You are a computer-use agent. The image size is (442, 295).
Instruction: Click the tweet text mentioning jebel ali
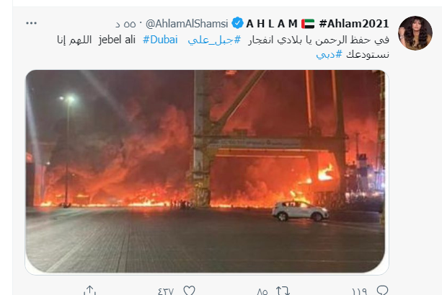point(223,47)
